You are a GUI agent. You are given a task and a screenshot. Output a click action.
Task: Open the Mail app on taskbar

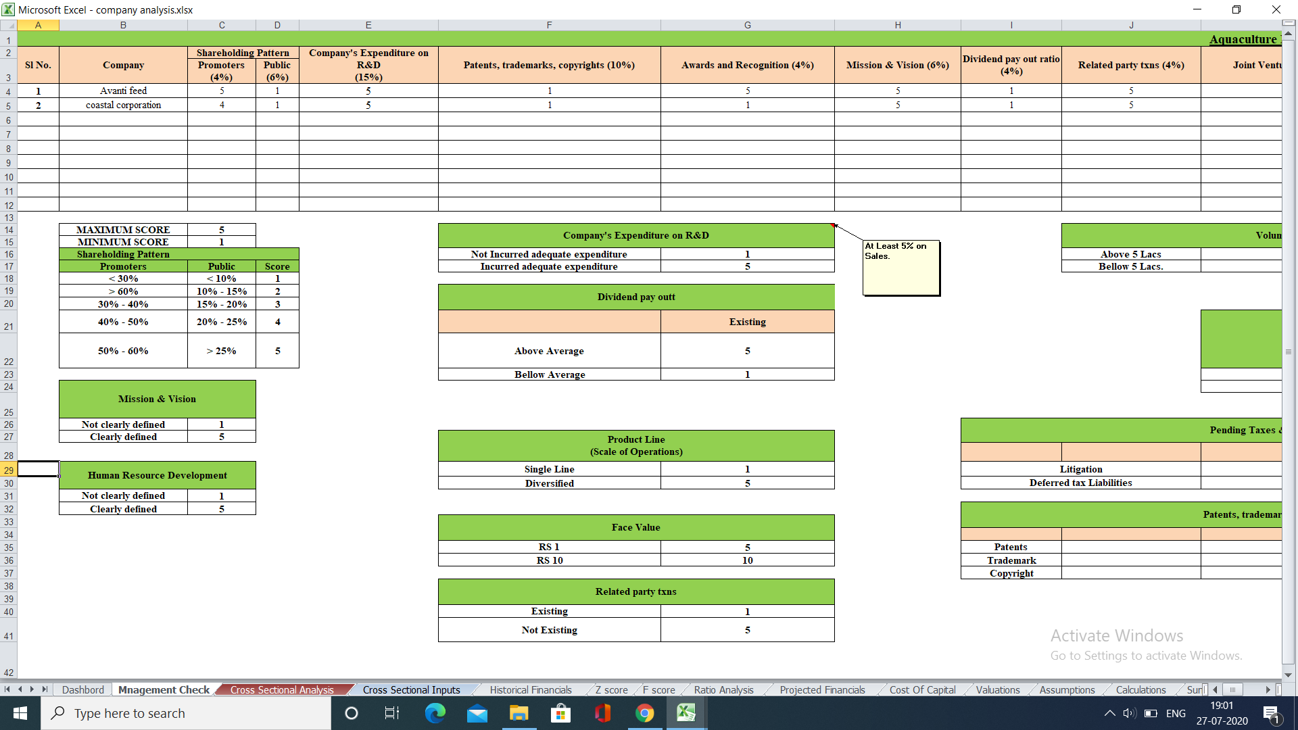(x=477, y=713)
